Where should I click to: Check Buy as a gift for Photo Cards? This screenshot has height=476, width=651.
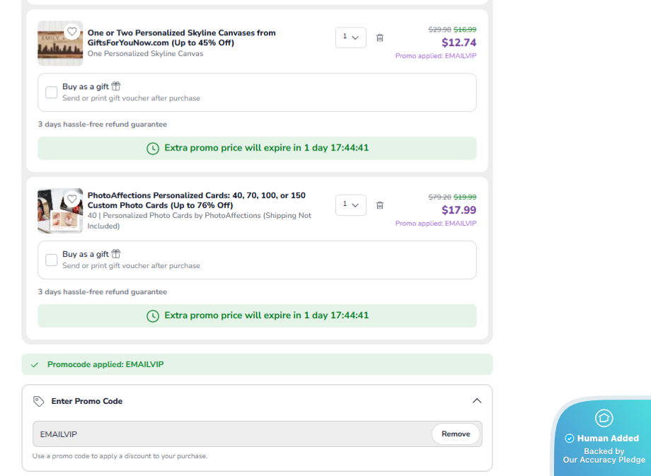[x=52, y=260]
